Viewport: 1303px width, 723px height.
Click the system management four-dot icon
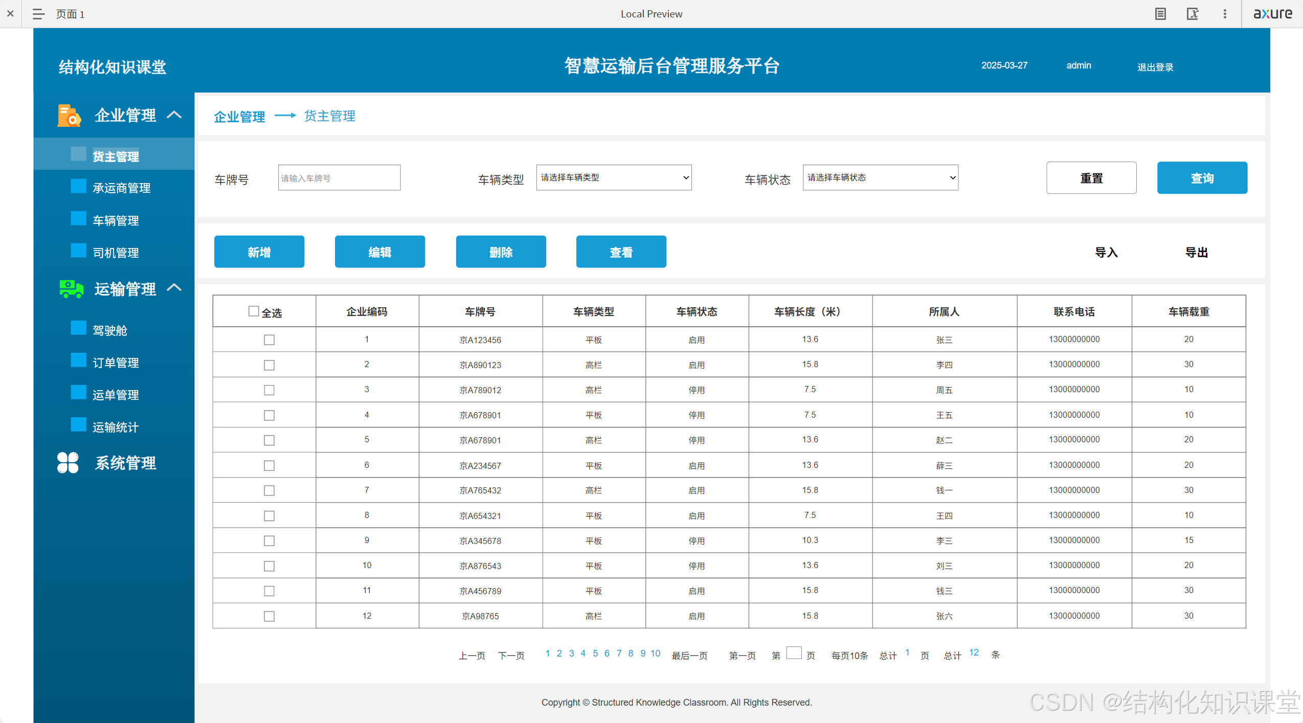click(x=68, y=463)
